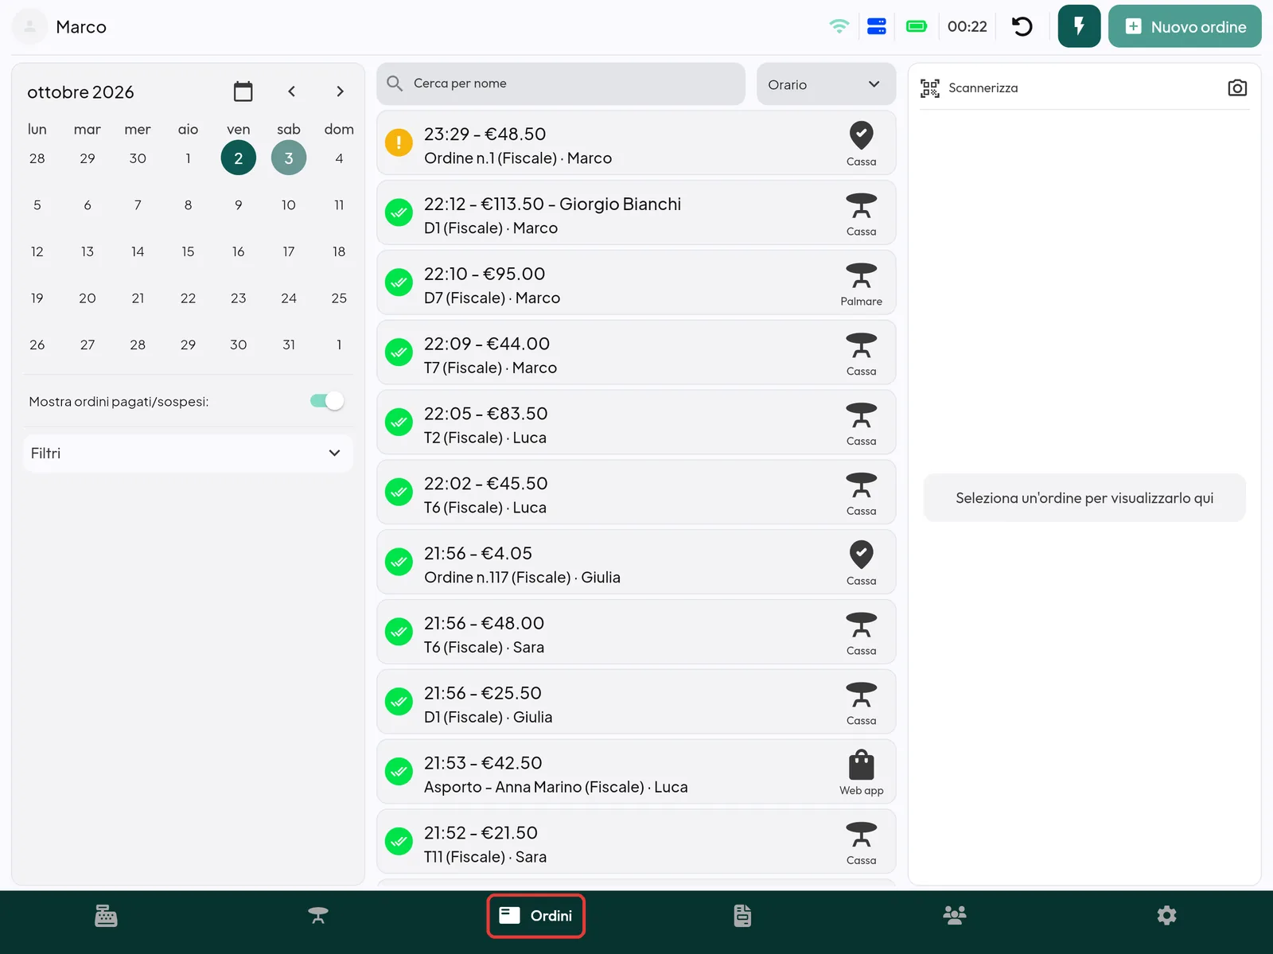Open the documents icon in bottom bar
Viewport: 1273px width, 954px height.
click(x=742, y=916)
